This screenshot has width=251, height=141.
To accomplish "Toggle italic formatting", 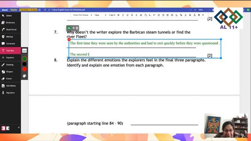I will 123,15.
